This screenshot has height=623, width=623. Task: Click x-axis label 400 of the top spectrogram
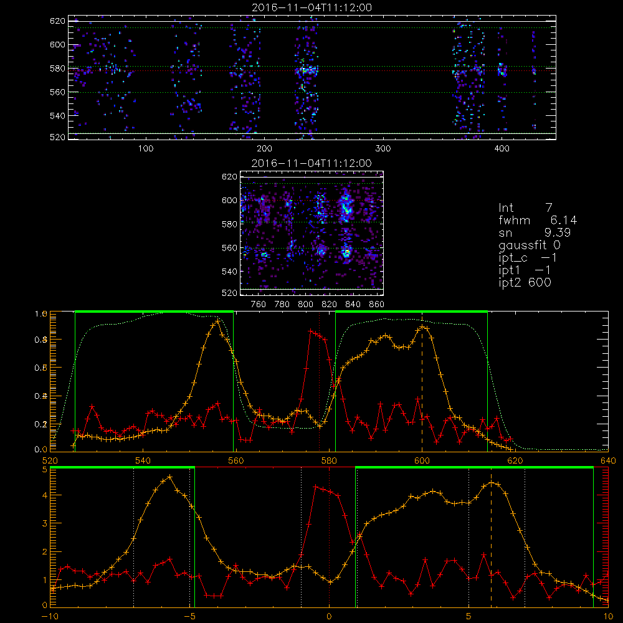(502, 149)
